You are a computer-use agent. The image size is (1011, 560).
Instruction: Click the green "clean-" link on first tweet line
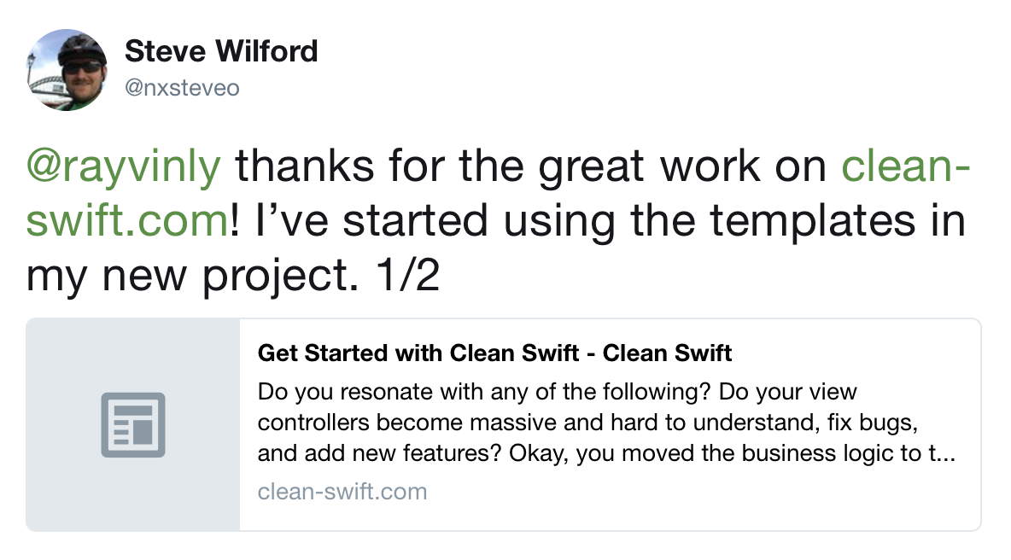click(x=907, y=166)
